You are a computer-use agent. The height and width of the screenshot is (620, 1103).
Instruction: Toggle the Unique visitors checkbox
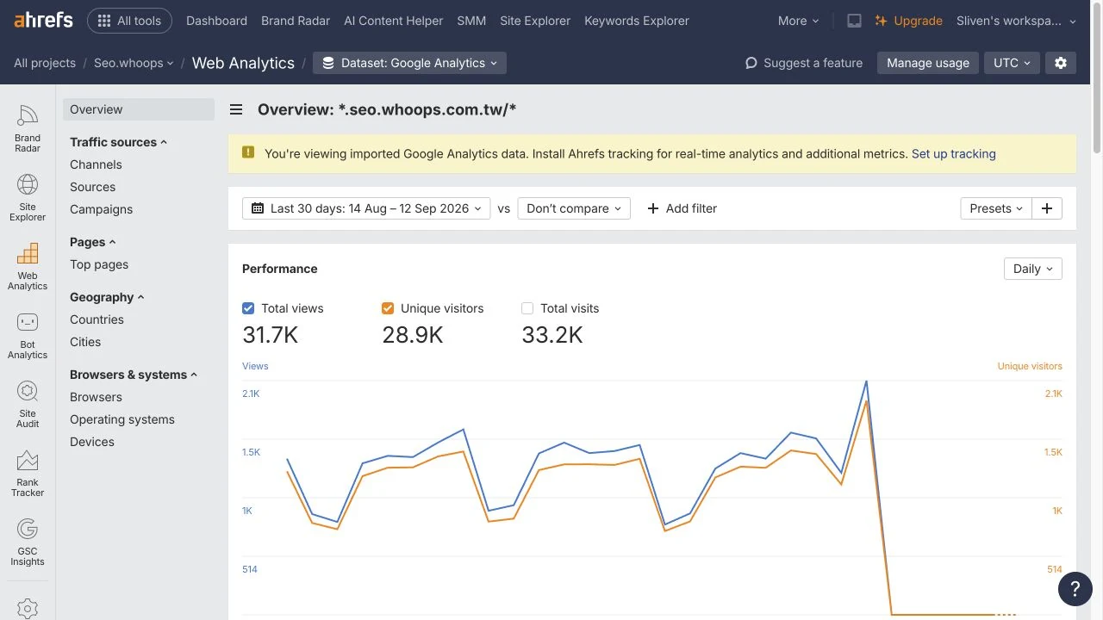pos(388,308)
